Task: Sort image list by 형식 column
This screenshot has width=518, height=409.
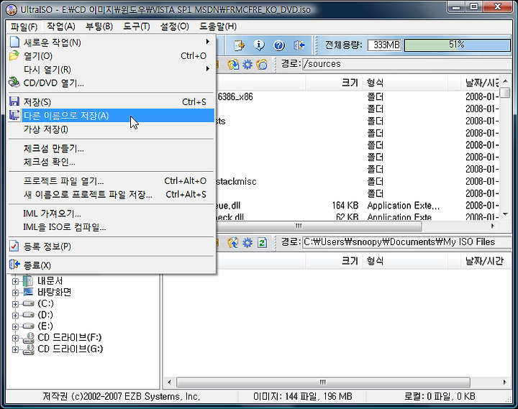Action: click(x=405, y=83)
